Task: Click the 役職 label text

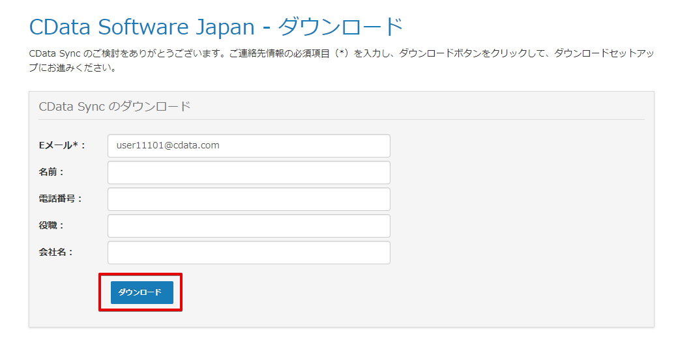Action: (x=51, y=226)
